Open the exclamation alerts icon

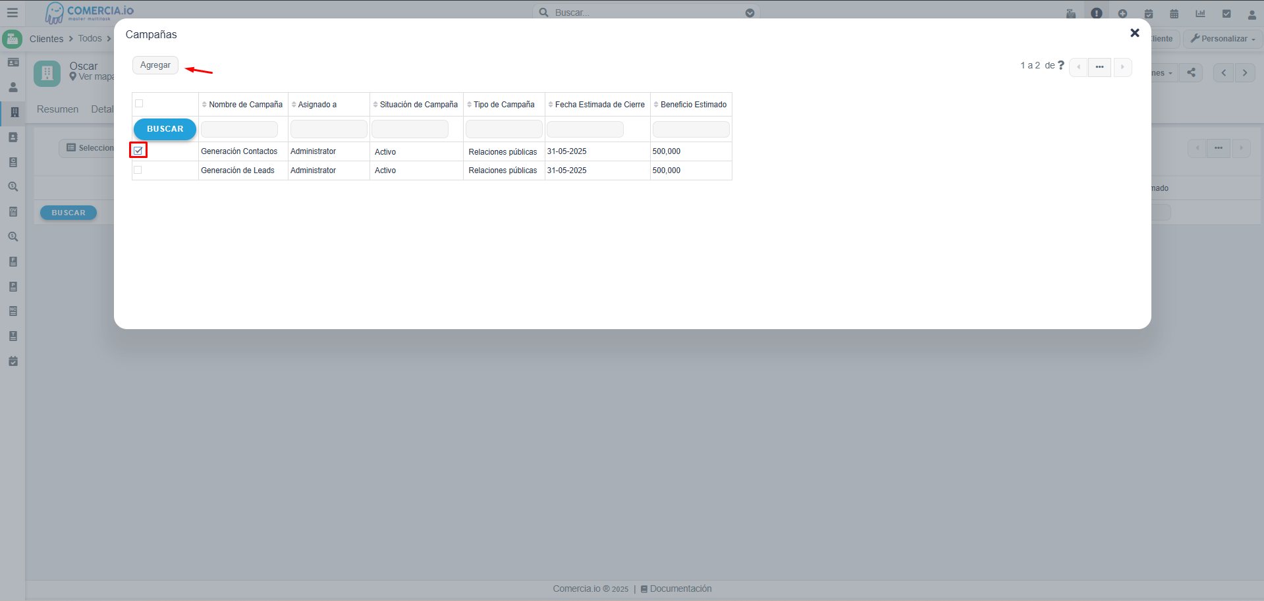[1097, 13]
